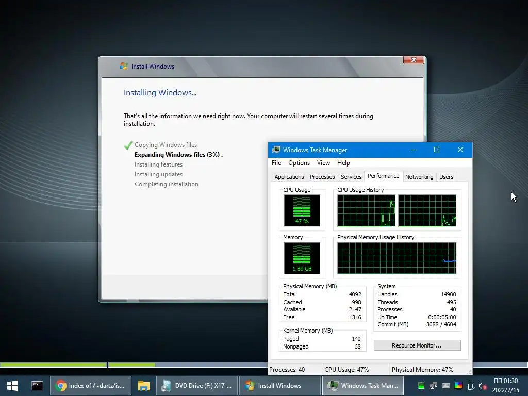The width and height of the screenshot is (528, 396).
Task: Click the Task Manager title bar icon
Action: coord(276,150)
